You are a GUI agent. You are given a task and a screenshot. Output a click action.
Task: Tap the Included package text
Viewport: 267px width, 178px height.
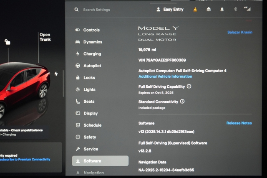coord(152,108)
